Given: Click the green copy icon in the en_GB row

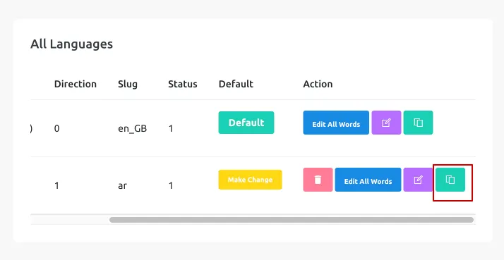Looking at the screenshot, I should pos(418,123).
